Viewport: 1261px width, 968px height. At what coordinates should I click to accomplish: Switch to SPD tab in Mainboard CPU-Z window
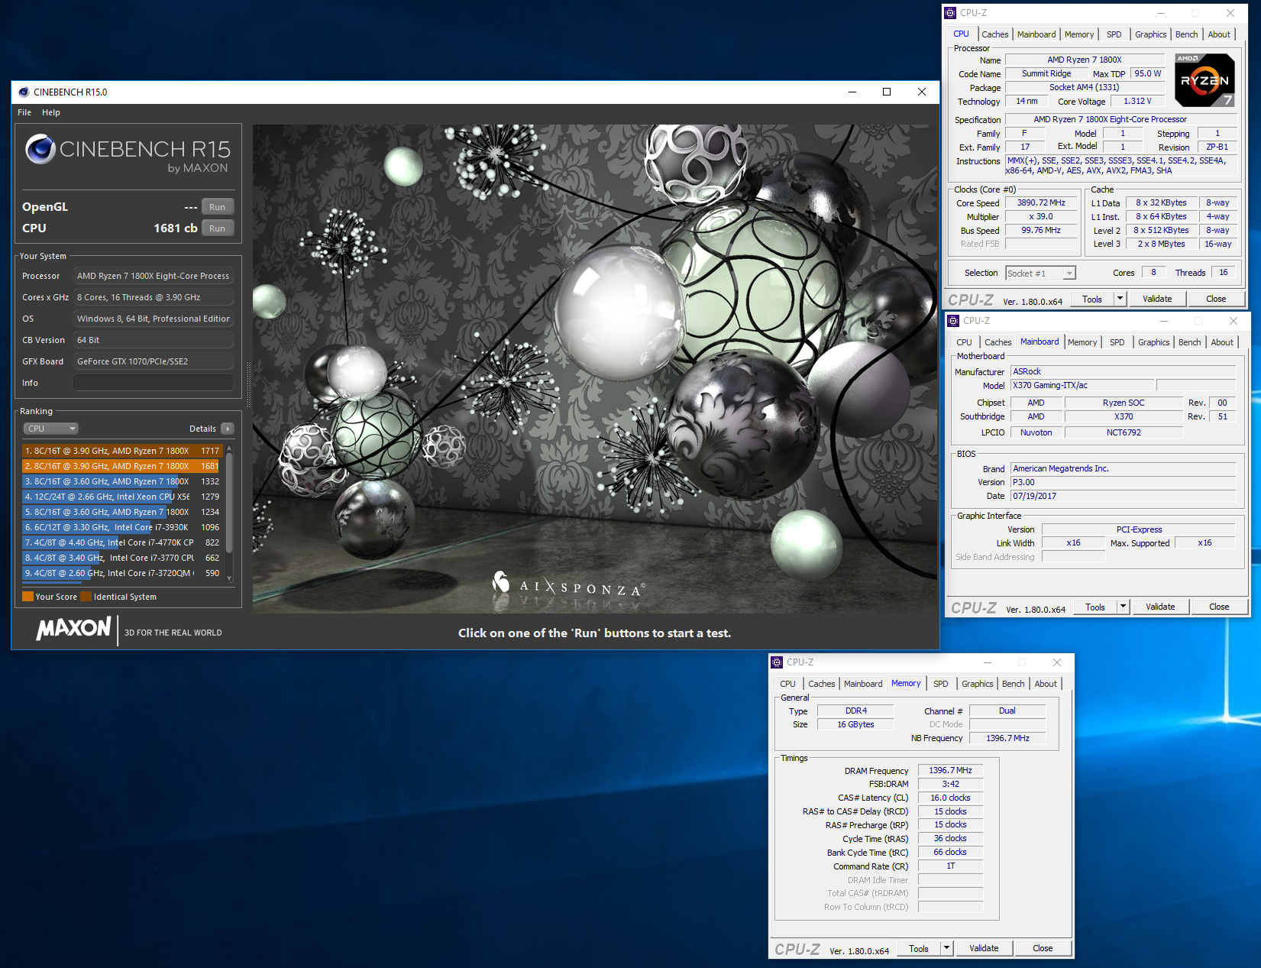pos(1117,342)
